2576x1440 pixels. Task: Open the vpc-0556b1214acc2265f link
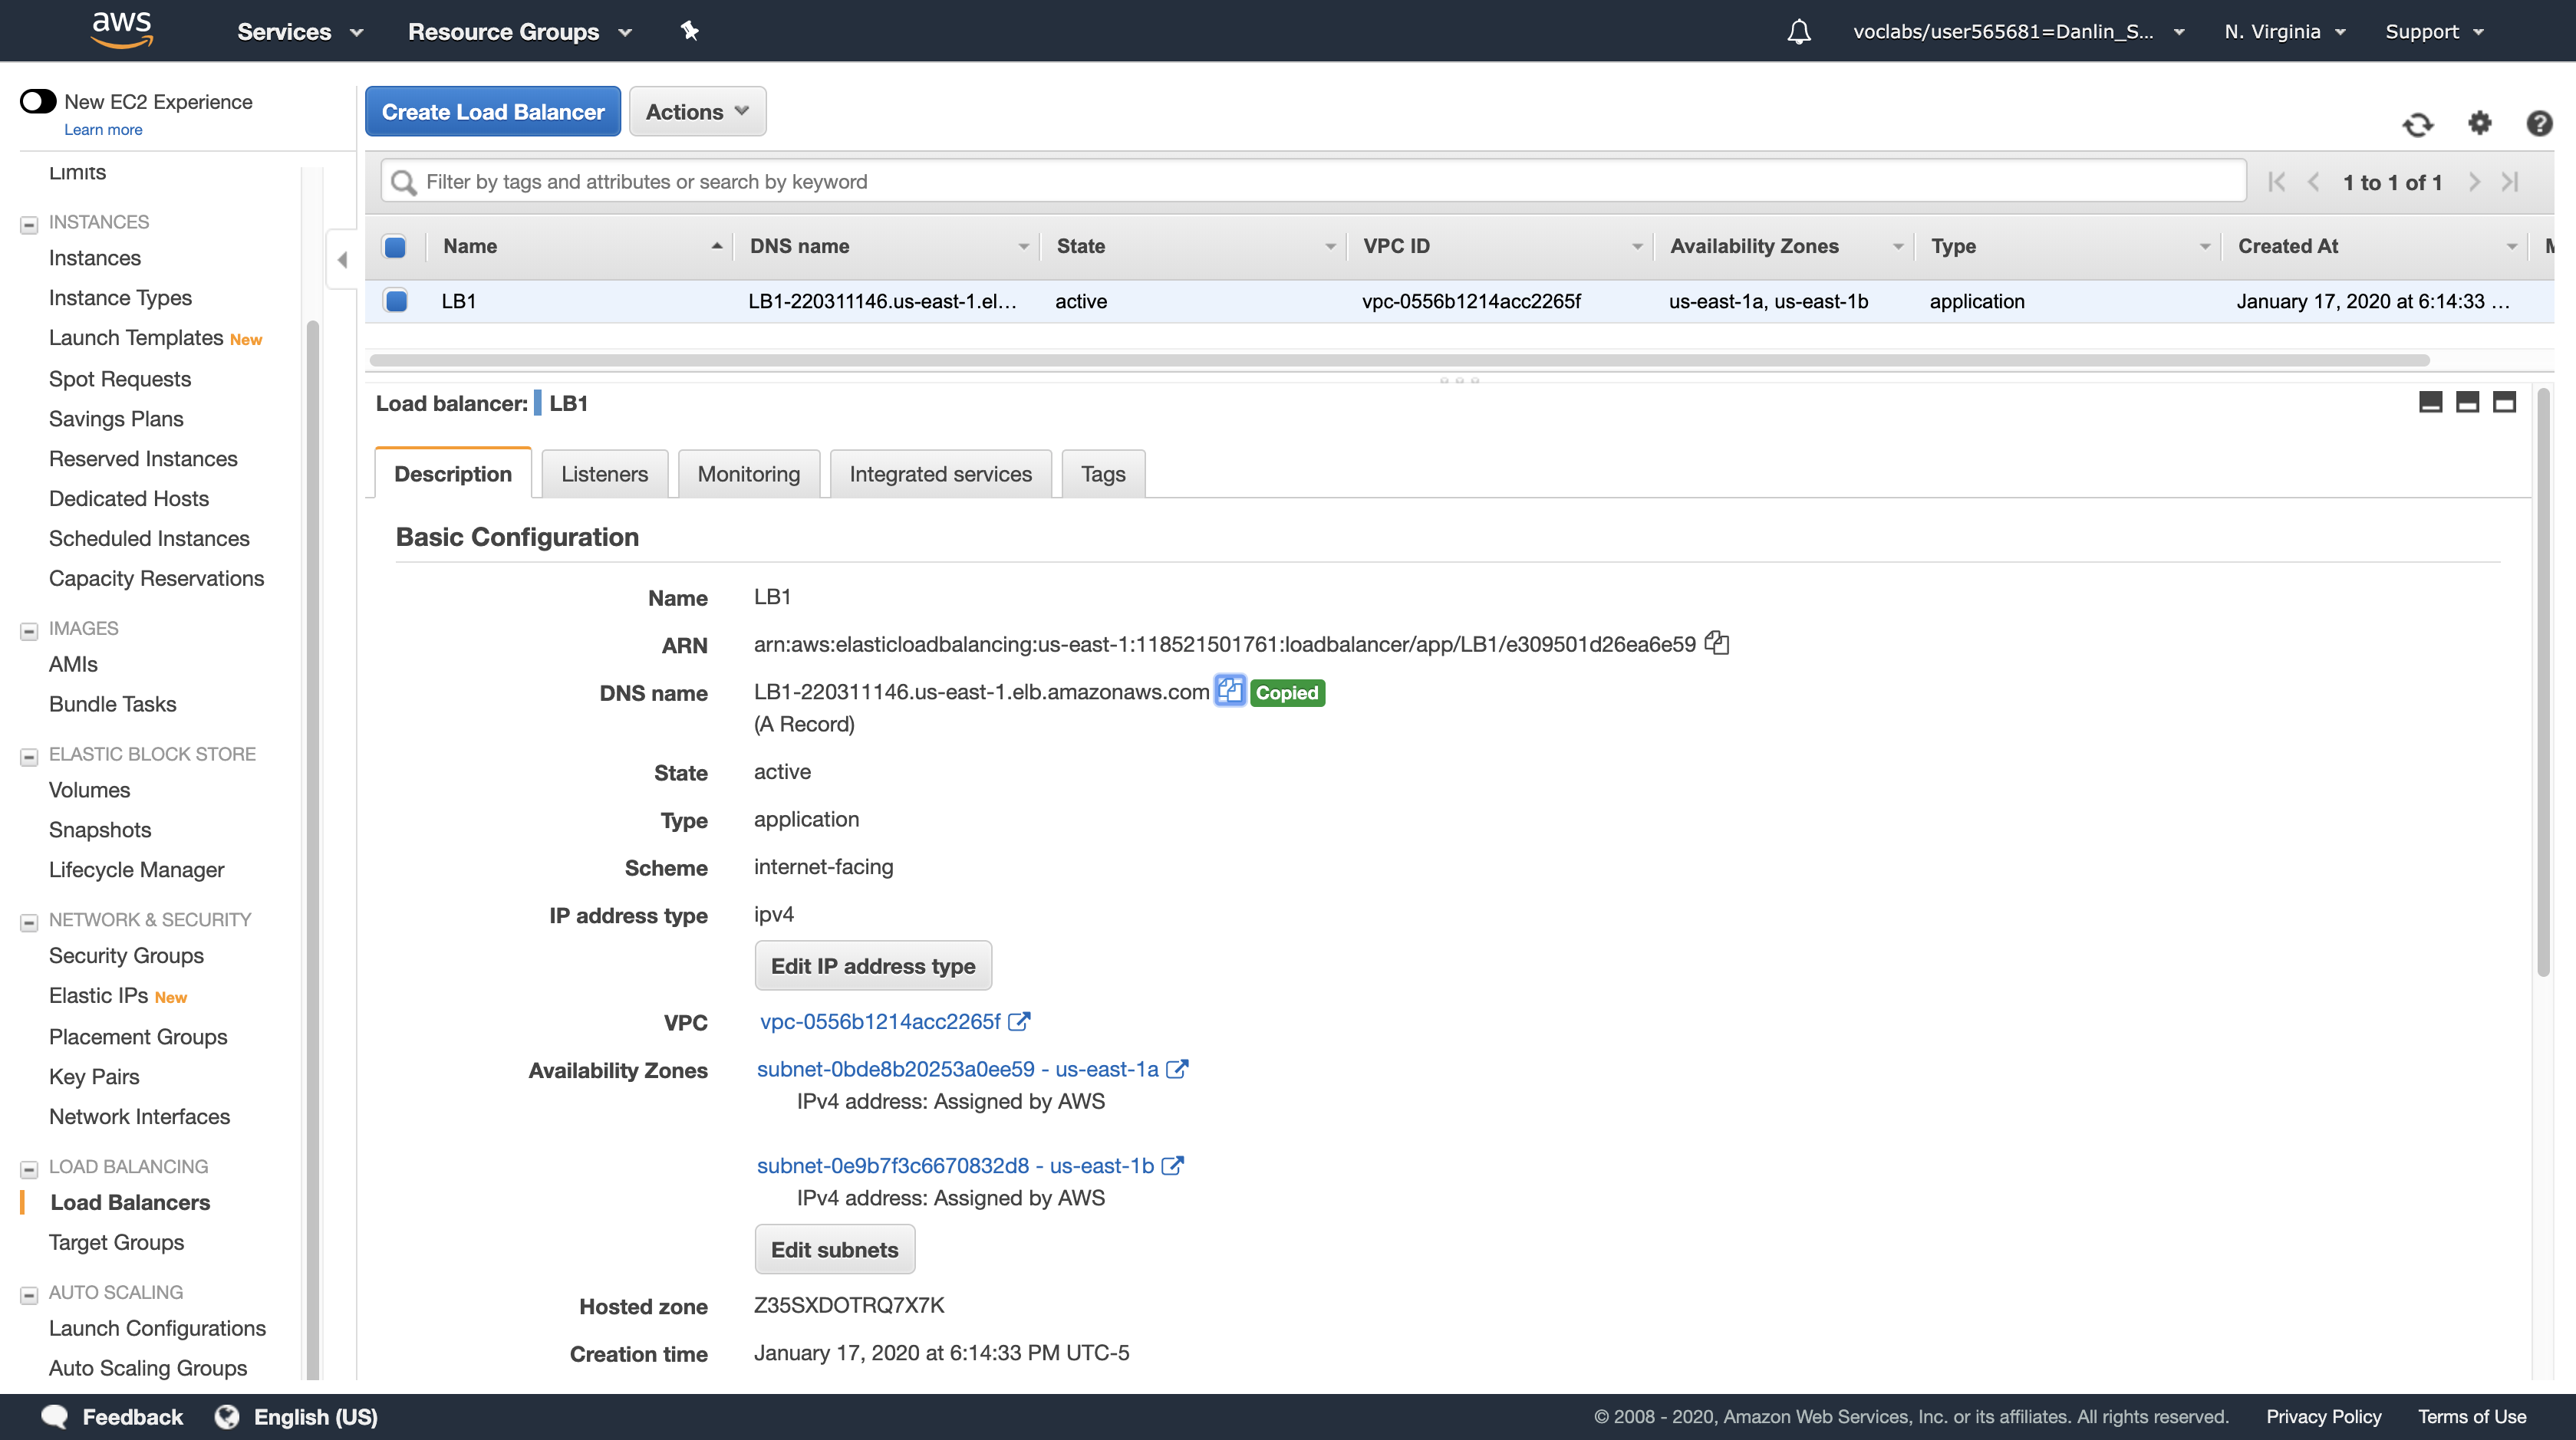tap(880, 1021)
